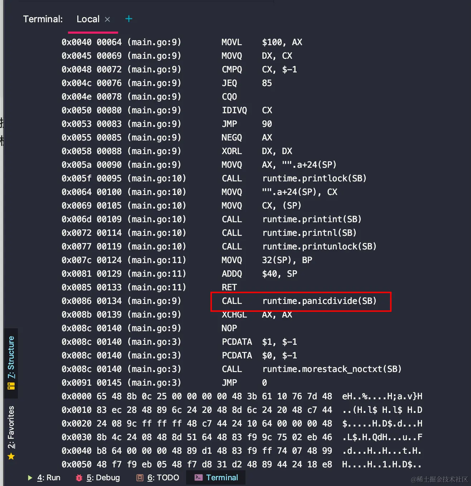Click the ADDQ $40, SP instruction

click(x=259, y=274)
